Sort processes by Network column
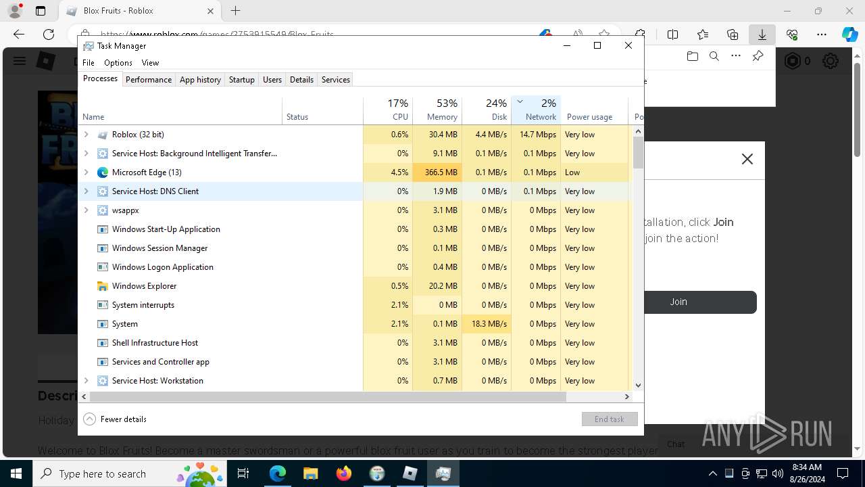 pyautogui.click(x=536, y=110)
